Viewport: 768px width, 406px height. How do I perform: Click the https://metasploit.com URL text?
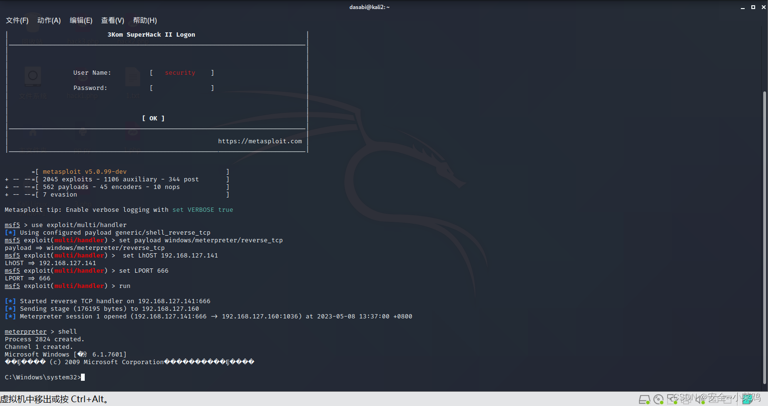point(260,141)
